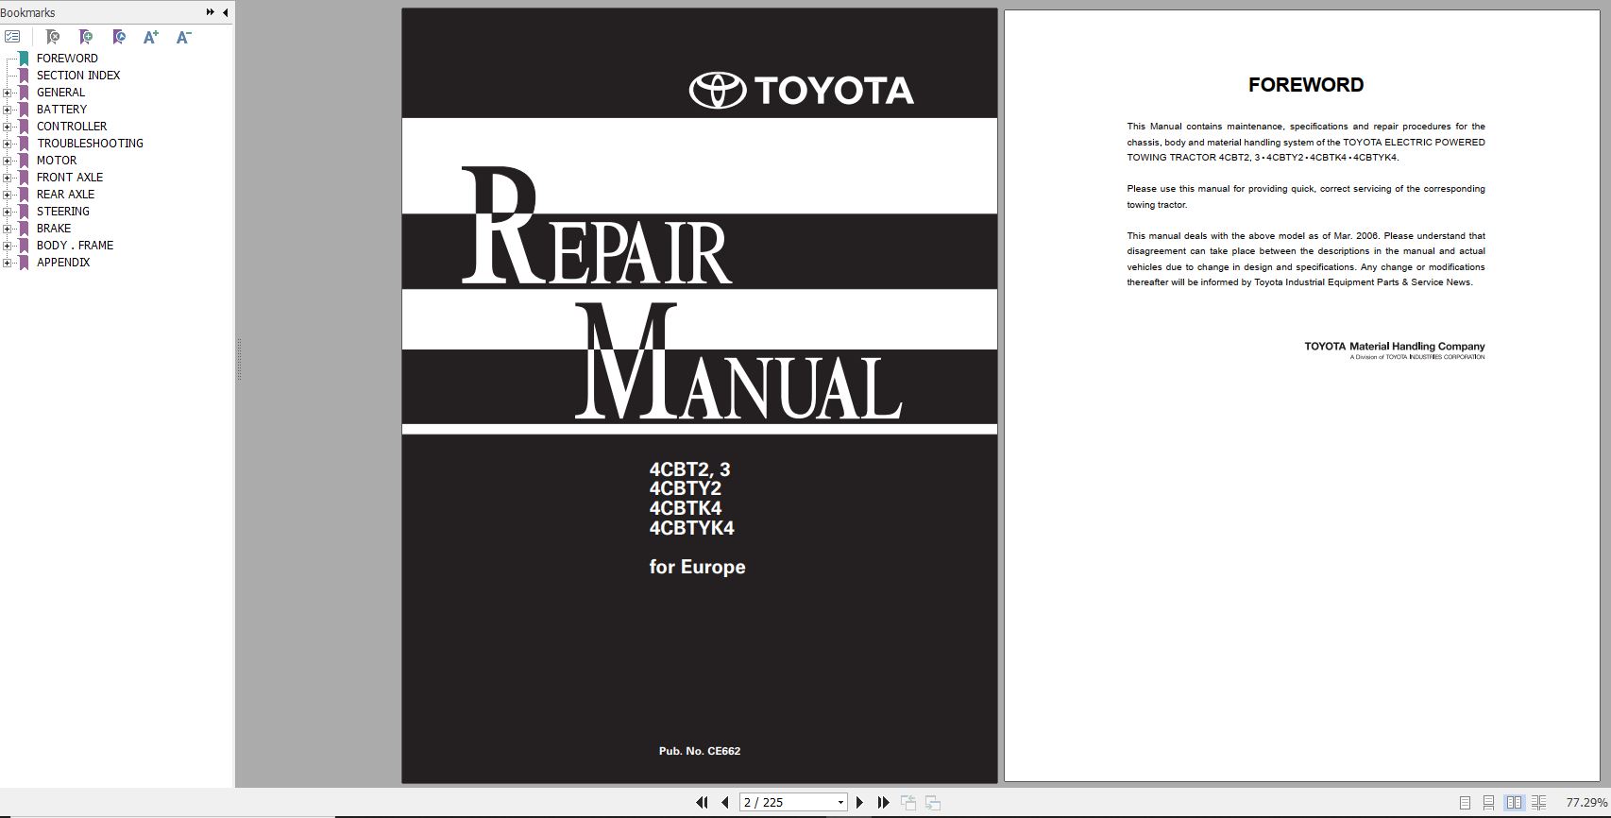Screen dimensions: 1611x818
Task: Expand the GENERAL bookmark
Action: point(8,93)
